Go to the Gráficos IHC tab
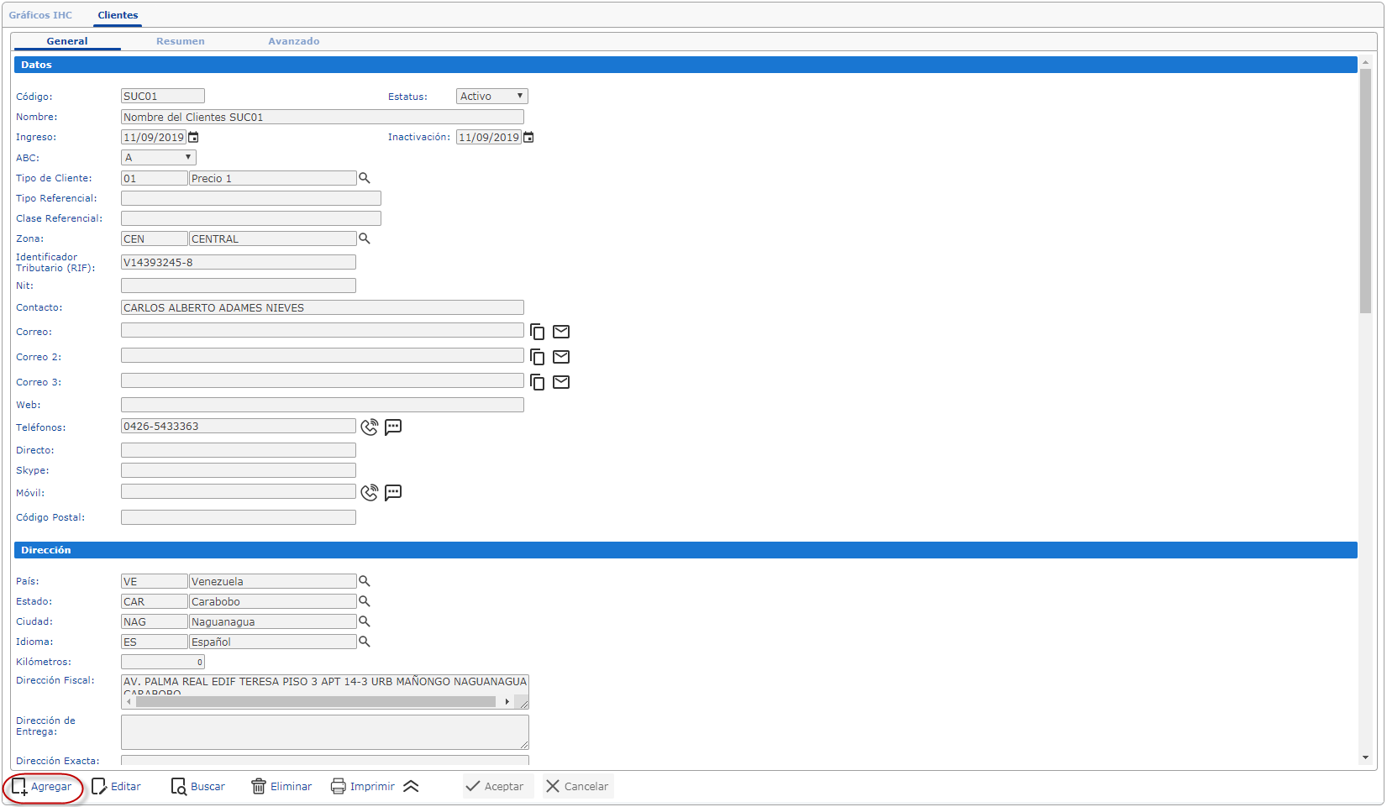The height and width of the screenshot is (807, 1387). [40, 15]
